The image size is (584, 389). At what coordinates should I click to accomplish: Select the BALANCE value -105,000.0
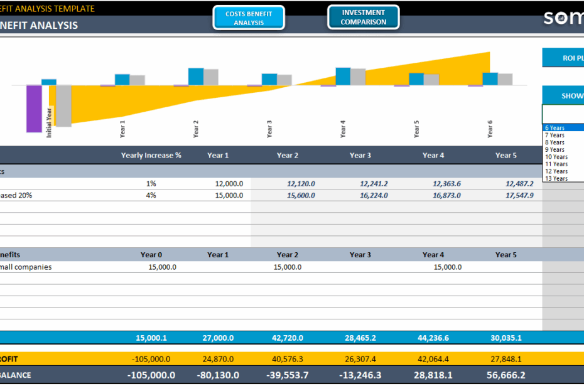pos(151,375)
